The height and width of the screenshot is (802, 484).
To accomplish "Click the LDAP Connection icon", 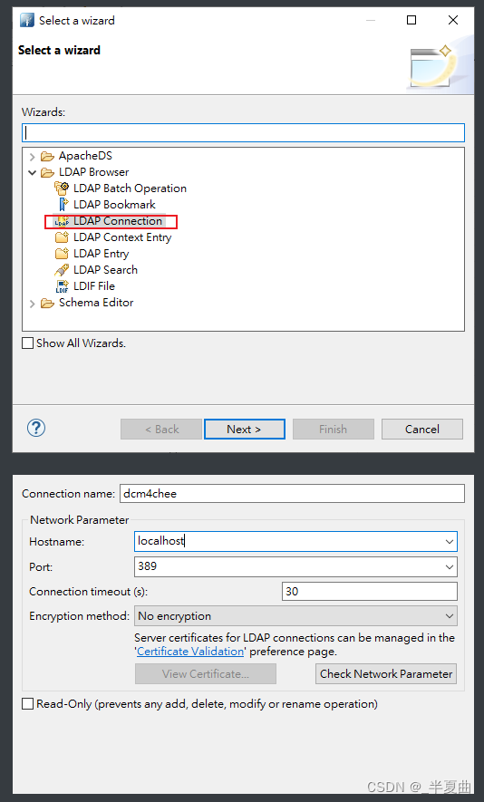I will click(62, 221).
